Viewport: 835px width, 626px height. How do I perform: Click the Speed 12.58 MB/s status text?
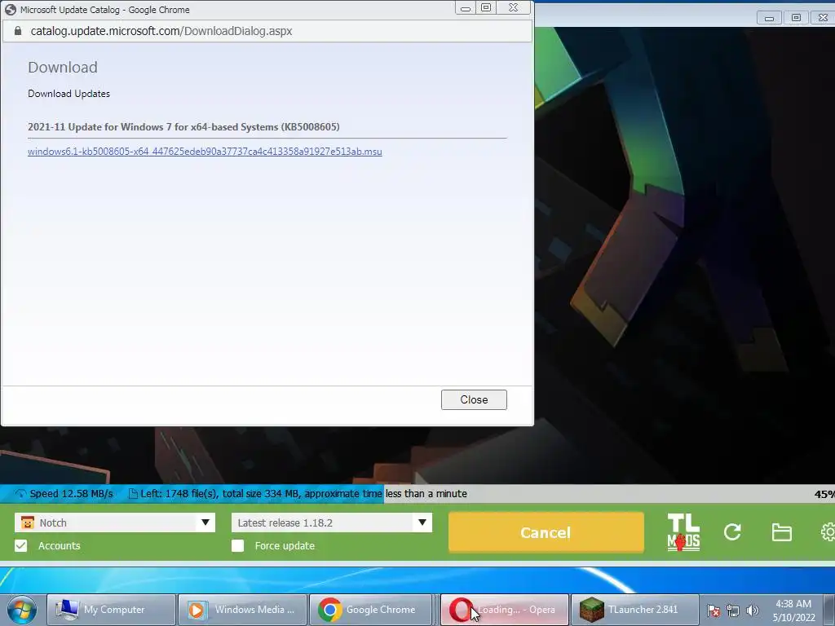[x=72, y=493]
